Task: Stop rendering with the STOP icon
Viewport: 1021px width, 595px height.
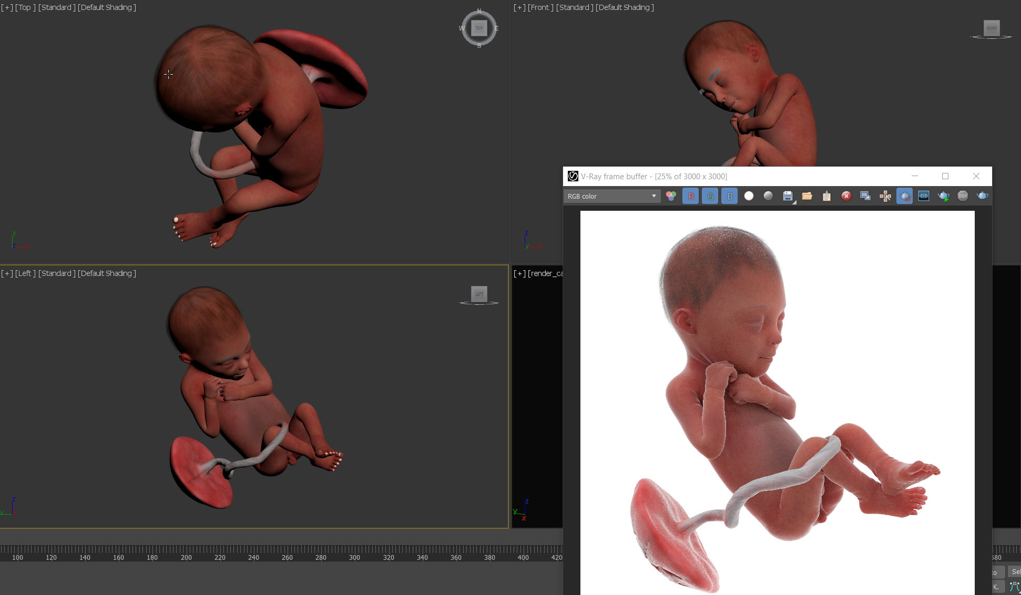Action: click(x=963, y=196)
